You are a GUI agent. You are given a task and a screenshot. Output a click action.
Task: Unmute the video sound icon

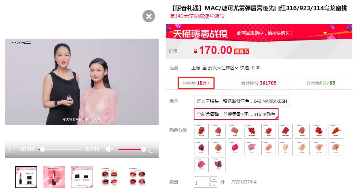point(109,149)
